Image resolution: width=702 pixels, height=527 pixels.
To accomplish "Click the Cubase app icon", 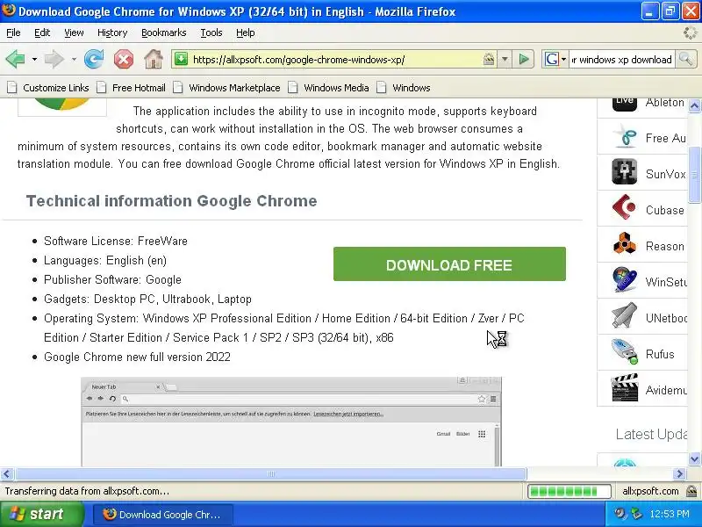I will [x=625, y=207].
